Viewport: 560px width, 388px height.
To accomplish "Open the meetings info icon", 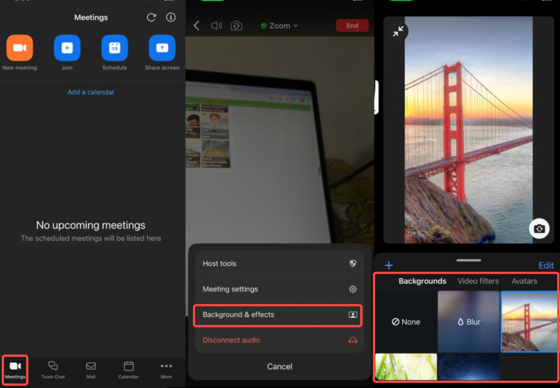I will [170, 17].
